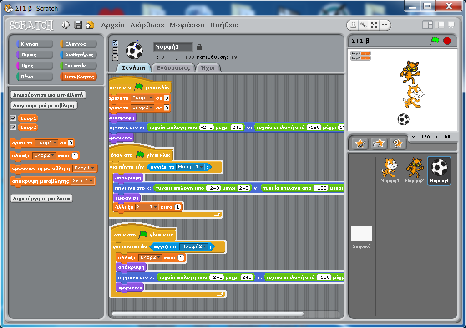The image size is (466, 328).
Task: Click Δημιούργησε μια μεταβλητή button
Action: point(48,95)
